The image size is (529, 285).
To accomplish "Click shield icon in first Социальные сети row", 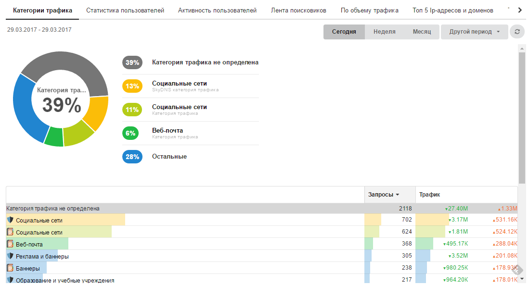I will (x=10, y=220).
